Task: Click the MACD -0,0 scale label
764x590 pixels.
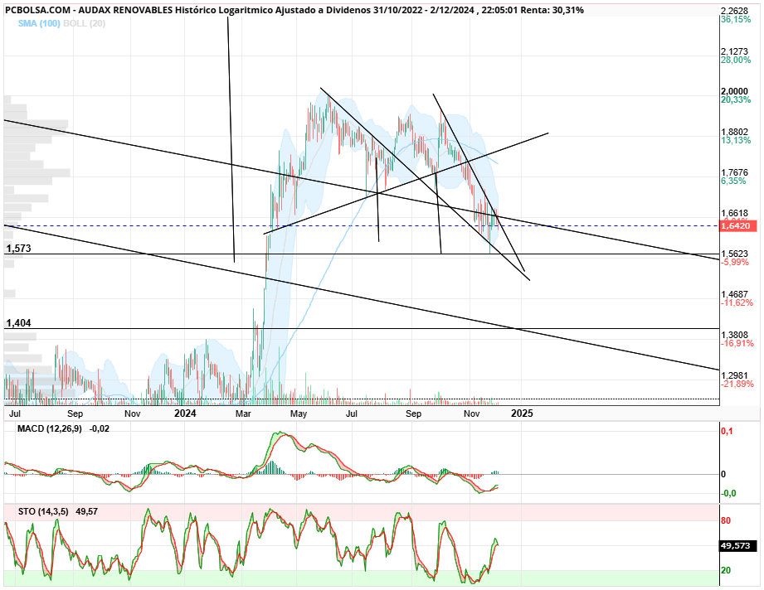Action: coord(728,493)
